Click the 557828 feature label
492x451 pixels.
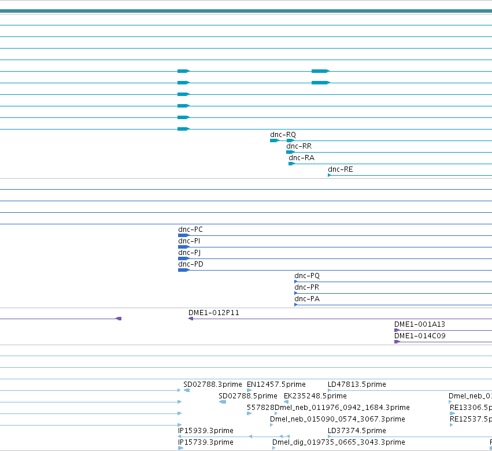click(x=260, y=408)
